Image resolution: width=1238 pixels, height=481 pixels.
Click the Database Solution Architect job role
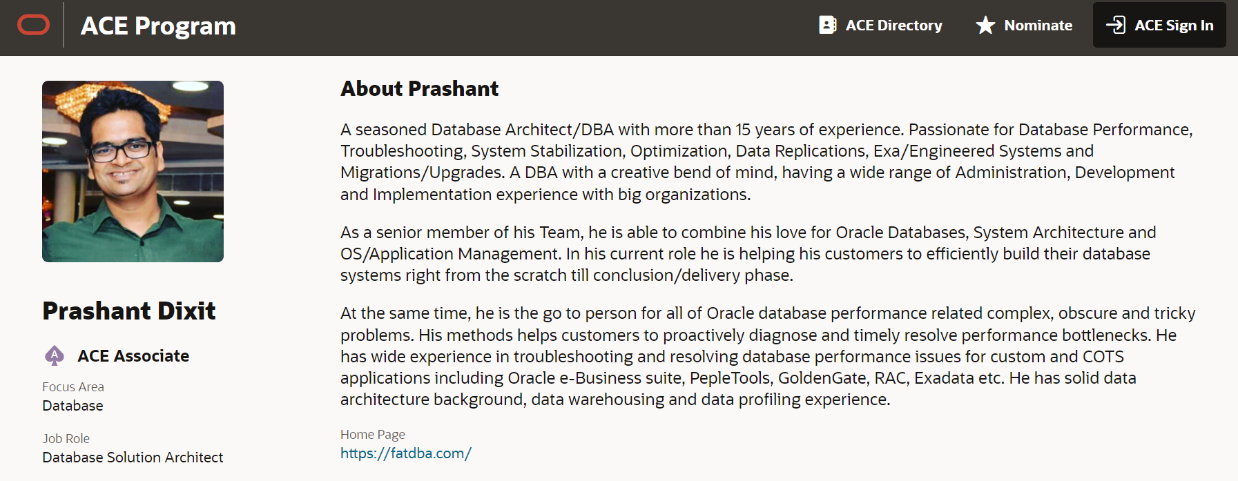coord(133,458)
